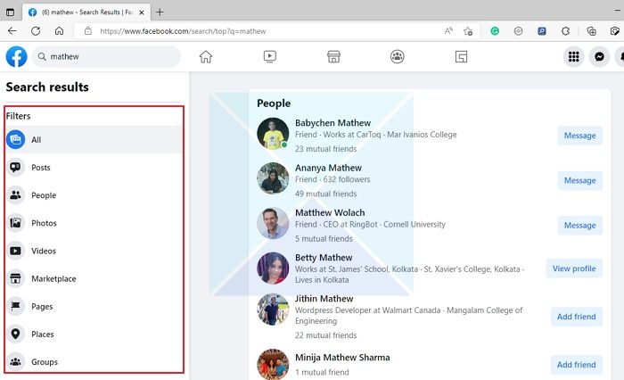Click the '49 mutual friends' text
Screen dimensions: 624x380
(325, 194)
